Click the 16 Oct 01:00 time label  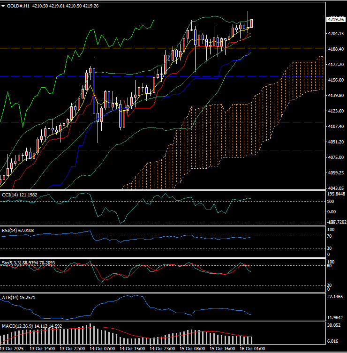coord(253,349)
